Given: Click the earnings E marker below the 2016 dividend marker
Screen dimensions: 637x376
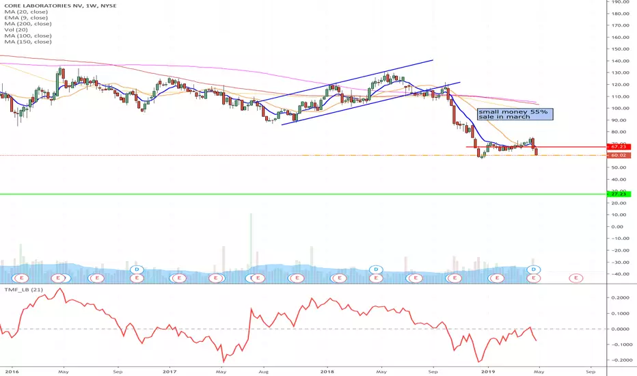Looking at the screenshot, I should 137,278.
